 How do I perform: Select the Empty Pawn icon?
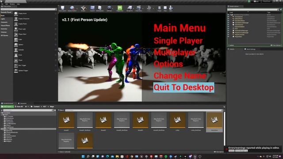[16, 24]
